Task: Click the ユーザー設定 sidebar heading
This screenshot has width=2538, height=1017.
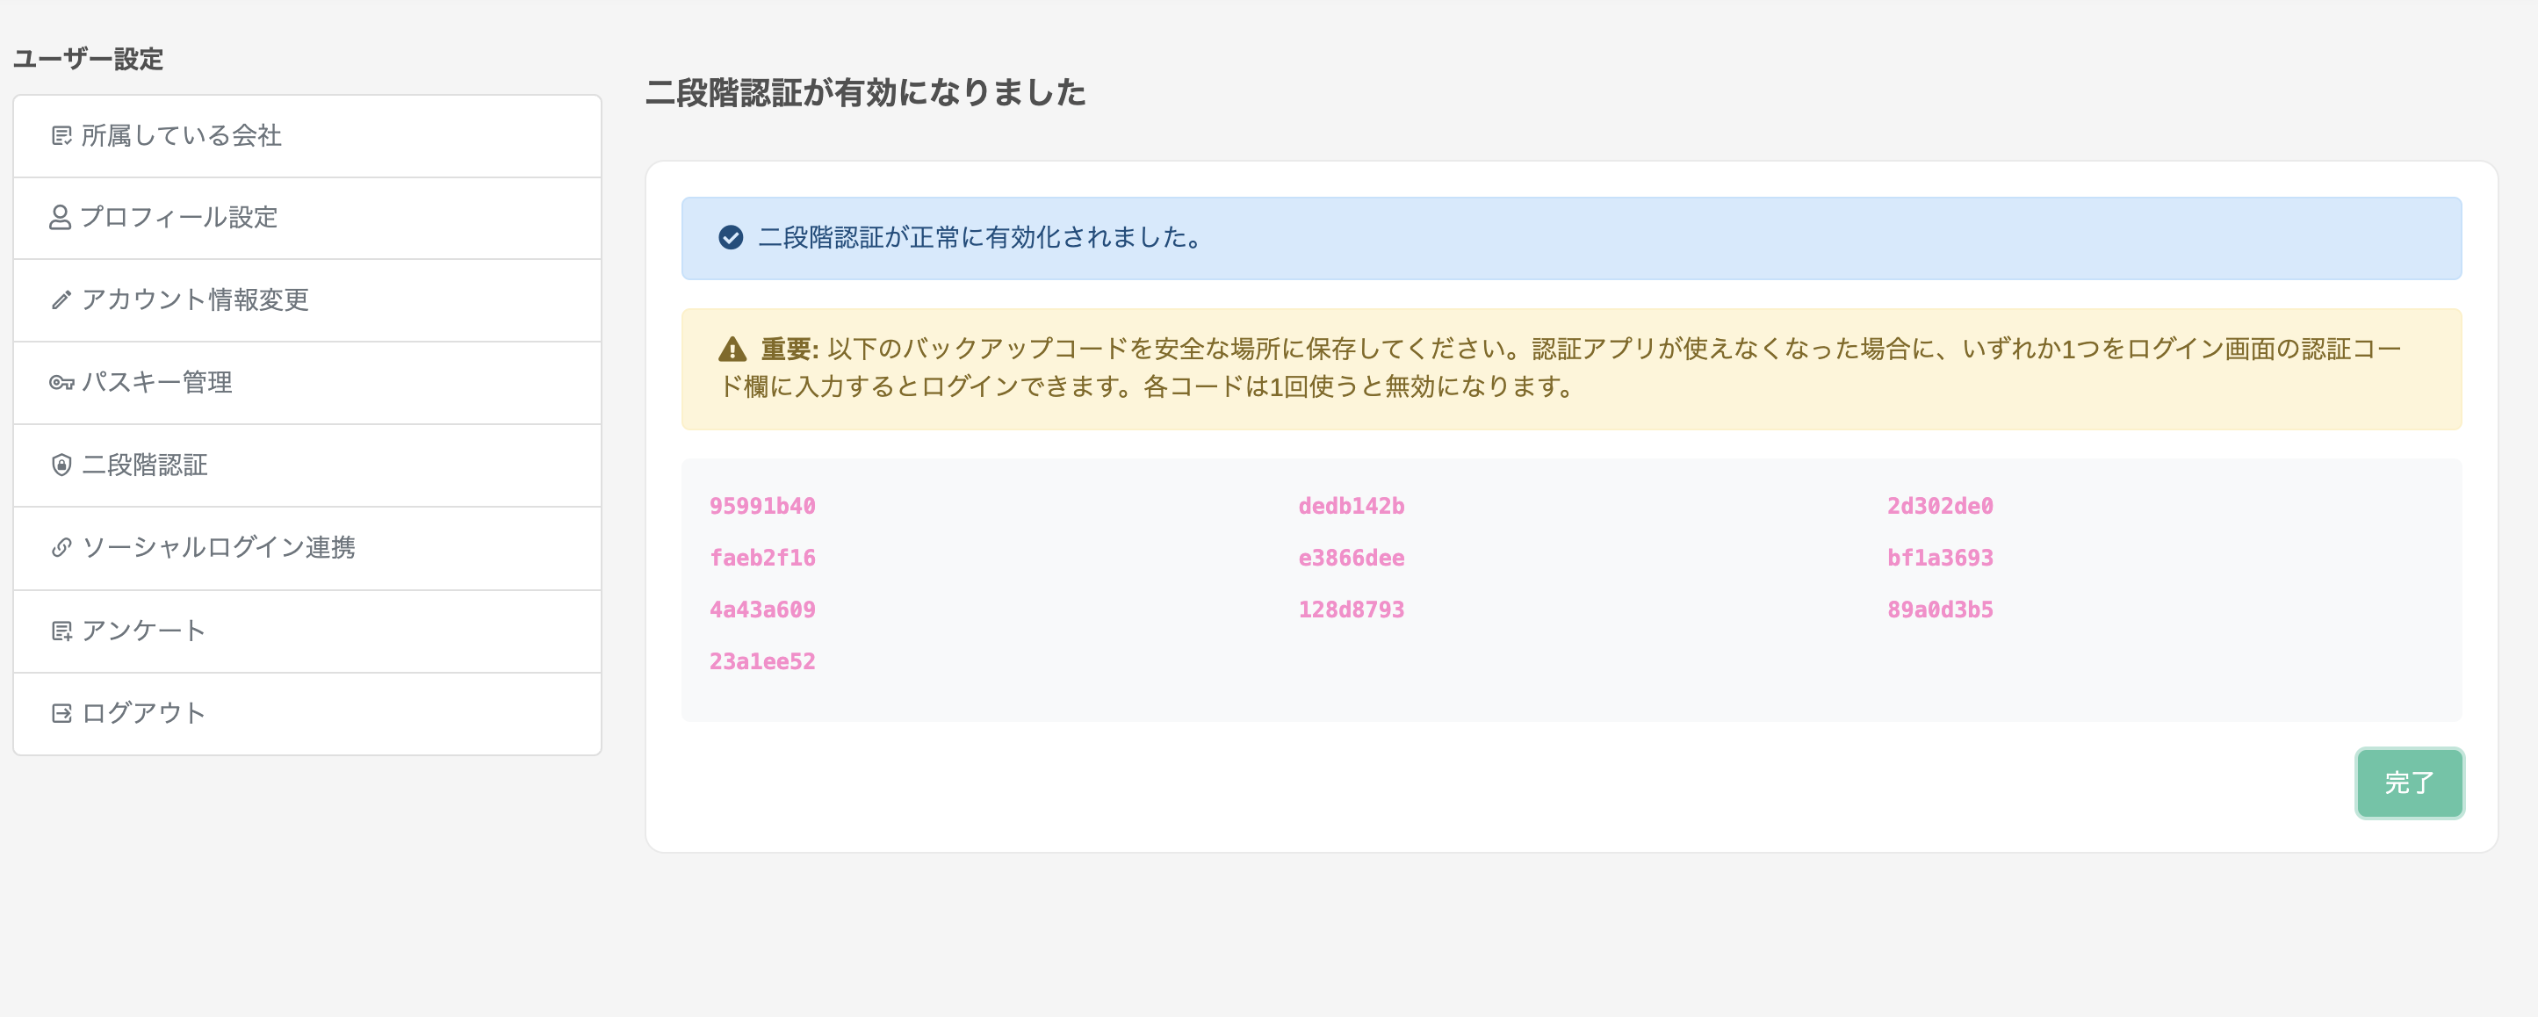Action: 88,59
